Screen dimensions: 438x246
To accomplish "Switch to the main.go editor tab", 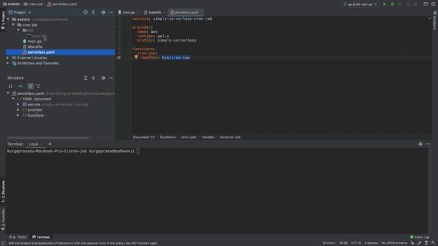I will coord(128,12).
